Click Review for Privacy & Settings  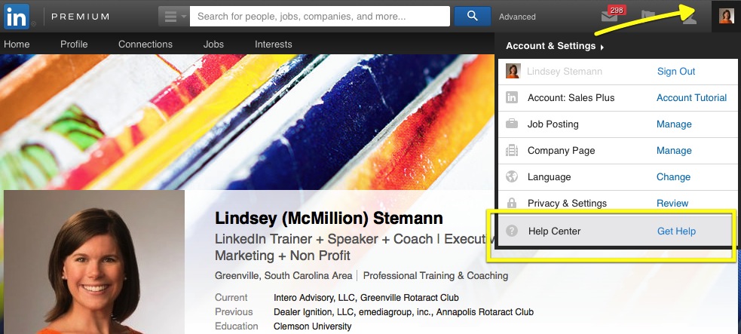672,204
